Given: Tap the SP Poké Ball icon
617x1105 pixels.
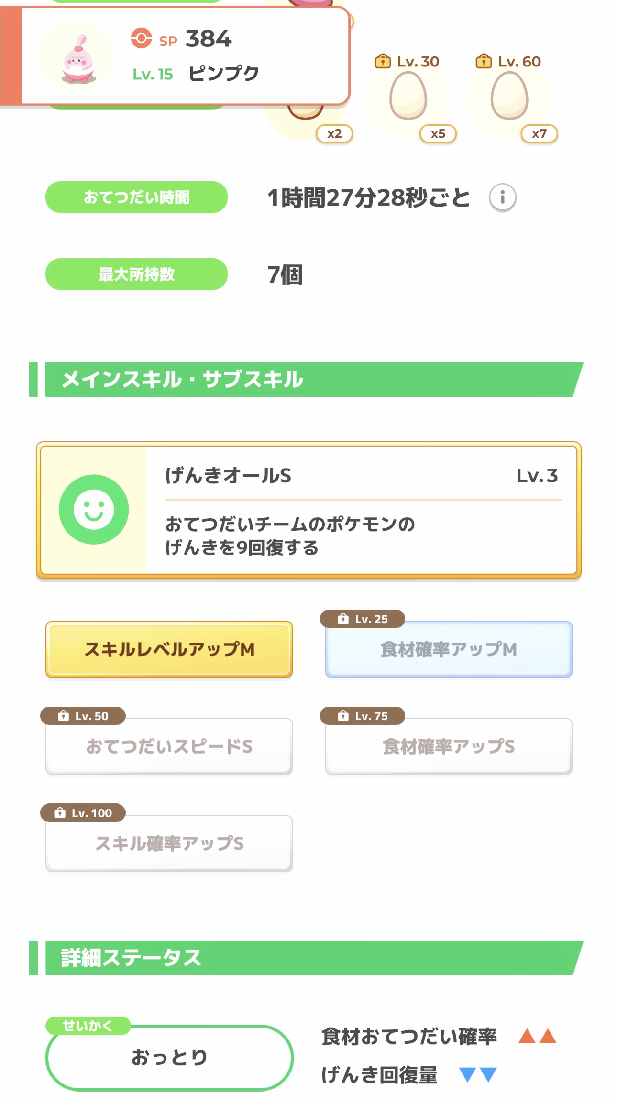Looking at the screenshot, I should (141, 39).
